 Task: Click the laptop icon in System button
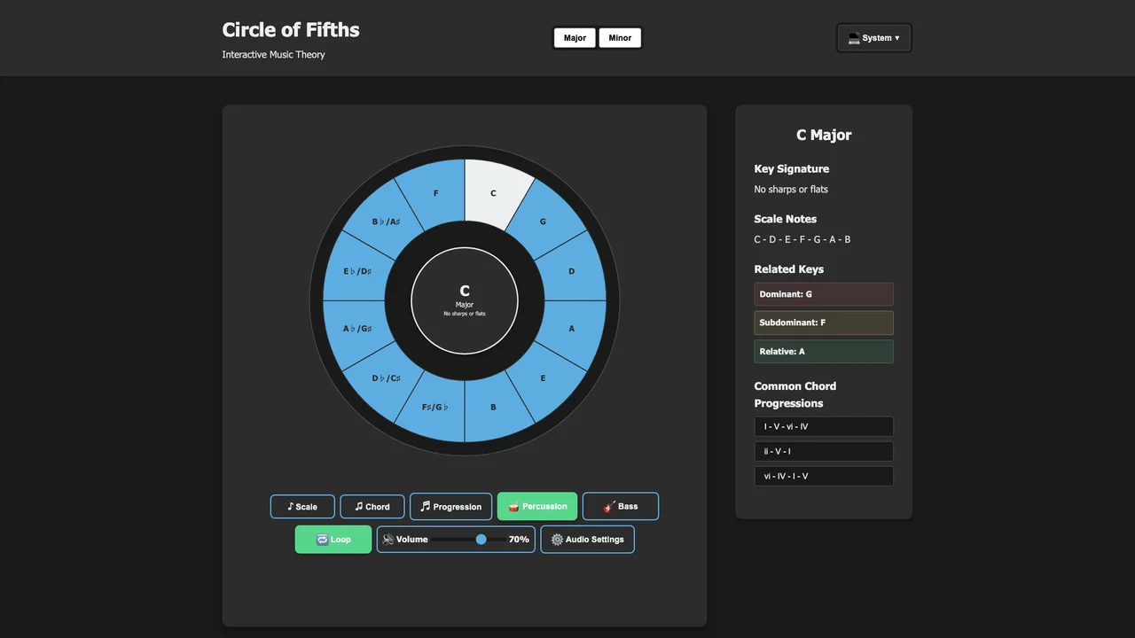tap(854, 37)
